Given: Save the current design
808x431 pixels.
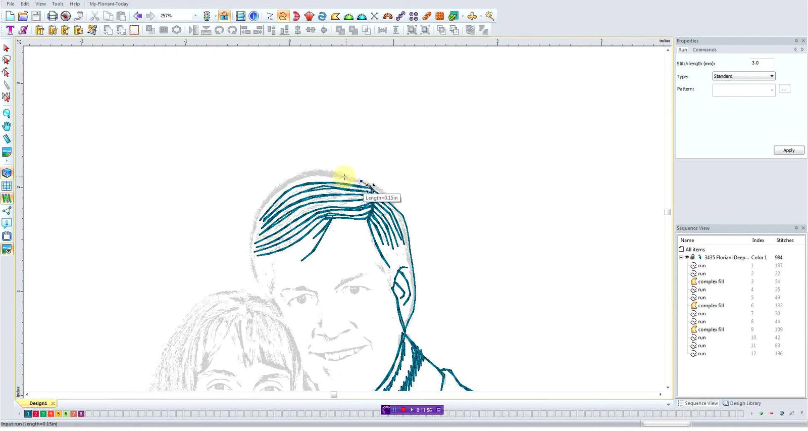Looking at the screenshot, I should [x=36, y=16].
